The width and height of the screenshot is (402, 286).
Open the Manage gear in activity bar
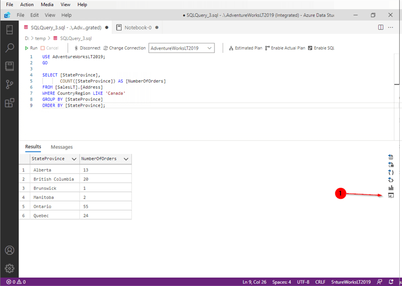click(x=9, y=269)
